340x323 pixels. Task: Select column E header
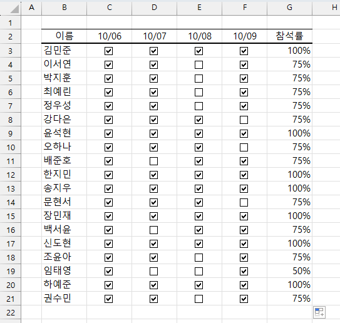[200, 8]
